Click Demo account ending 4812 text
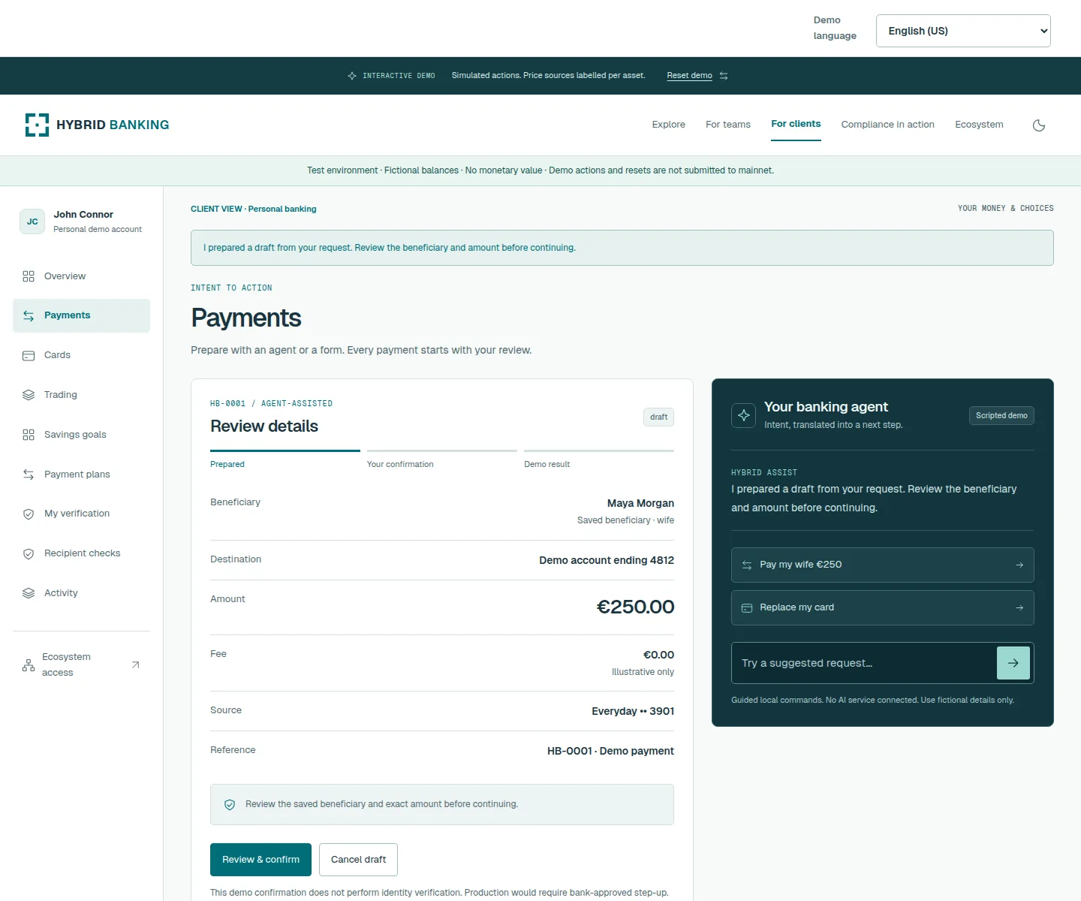1081x901 pixels. point(607,560)
